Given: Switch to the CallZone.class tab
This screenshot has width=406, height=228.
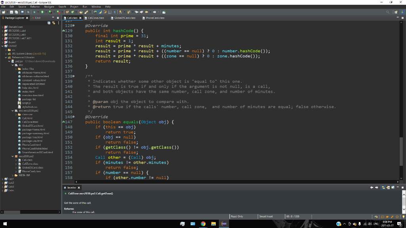Looking at the screenshot, I should click(96, 18).
